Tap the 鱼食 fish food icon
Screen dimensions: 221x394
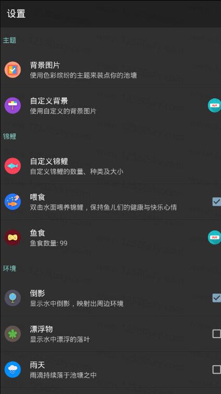click(x=13, y=238)
